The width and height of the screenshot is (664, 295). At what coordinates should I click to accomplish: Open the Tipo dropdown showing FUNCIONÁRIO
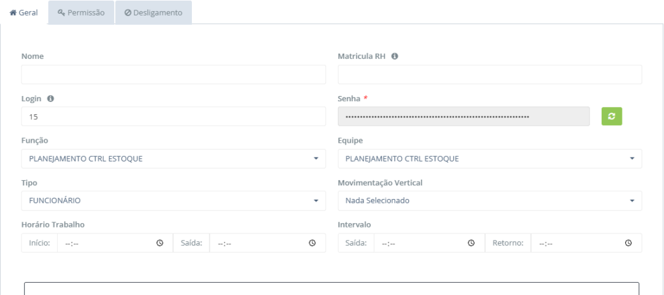pos(173,200)
